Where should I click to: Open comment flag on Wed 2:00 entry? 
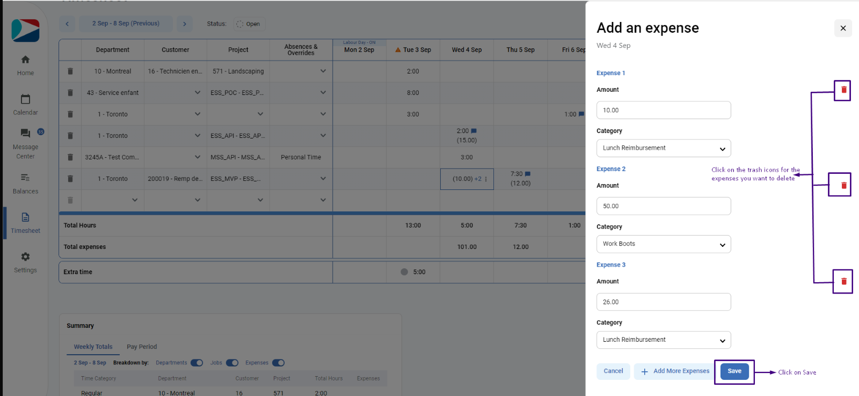[474, 131]
